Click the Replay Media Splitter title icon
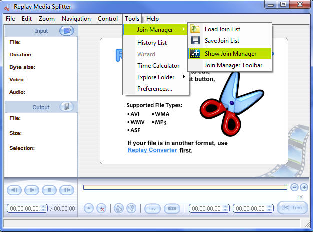Viewport: 313px width, 232px height. (x=7, y=7)
